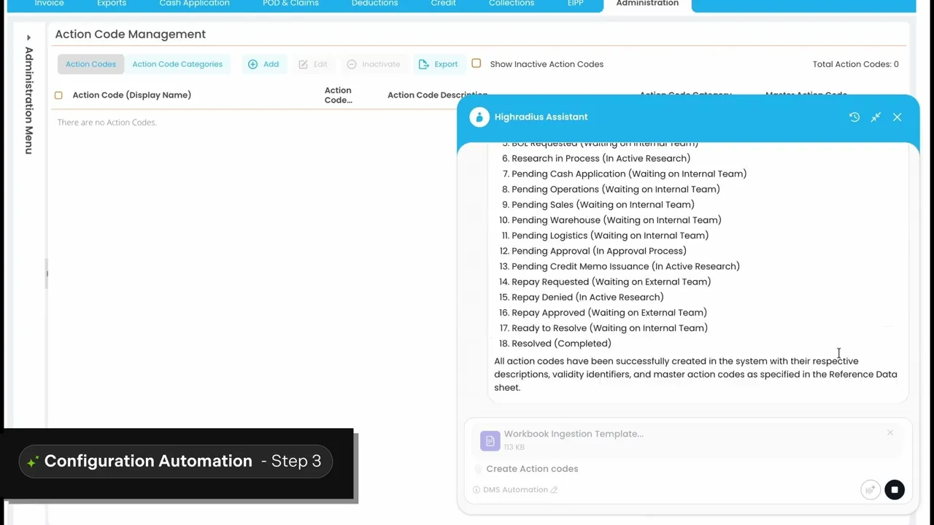
Task: Click the Administration Menu vertical label
Action: click(x=29, y=101)
